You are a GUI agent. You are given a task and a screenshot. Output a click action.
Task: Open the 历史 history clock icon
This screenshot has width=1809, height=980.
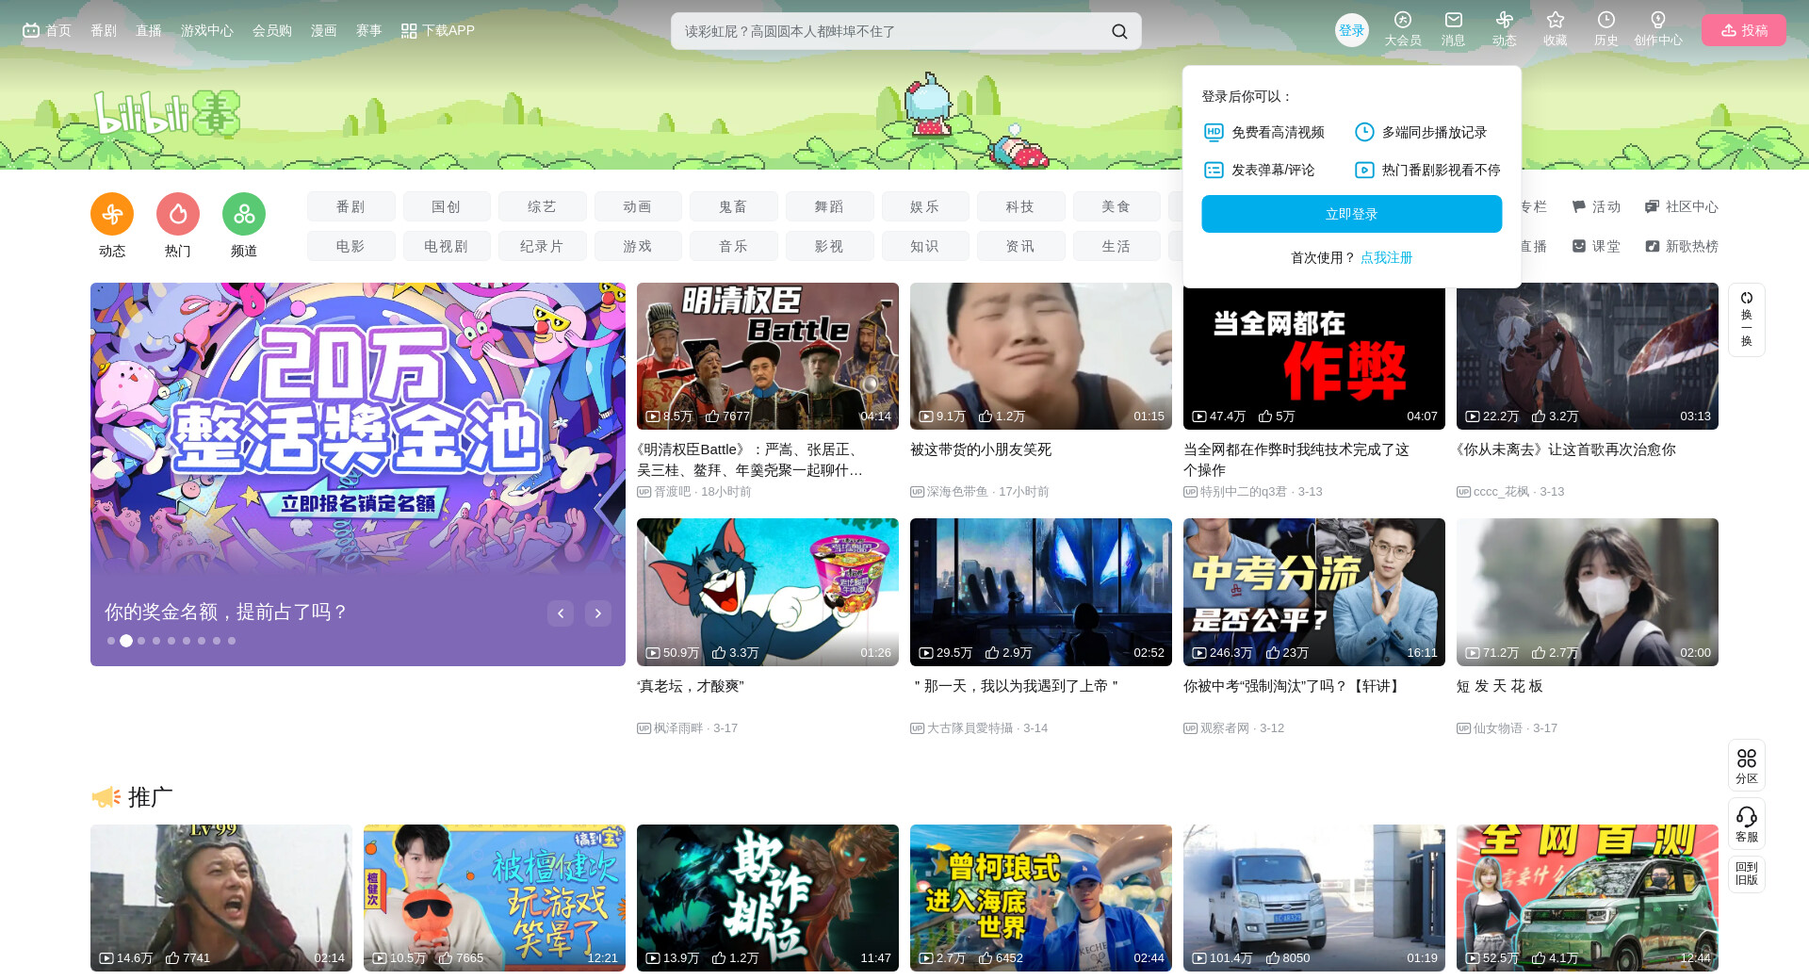click(1605, 20)
